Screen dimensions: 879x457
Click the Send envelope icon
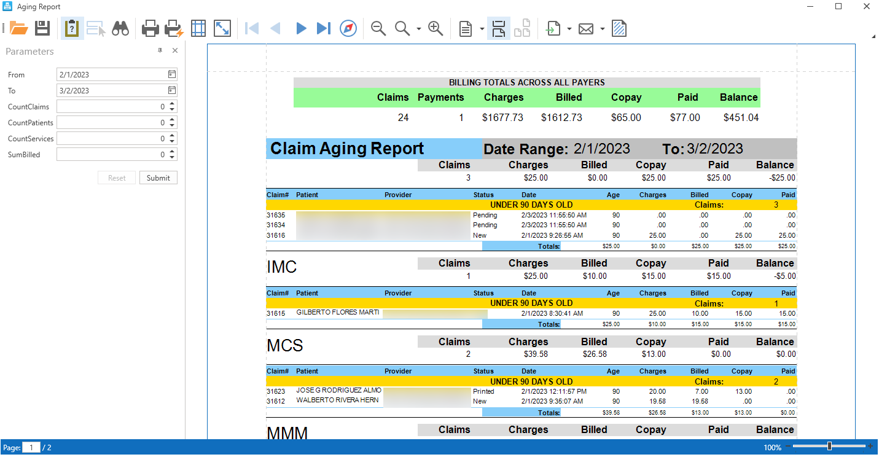[x=586, y=28]
